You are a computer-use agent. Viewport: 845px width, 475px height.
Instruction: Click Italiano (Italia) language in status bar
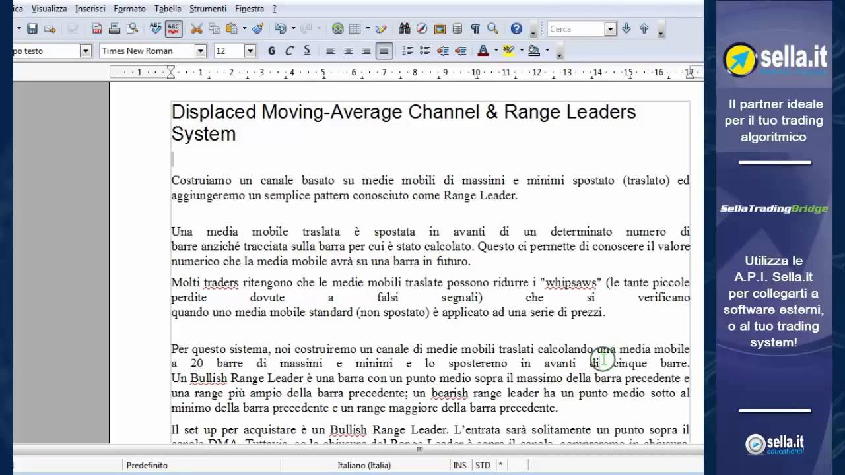pyautogui.click(x=364, y=465)
